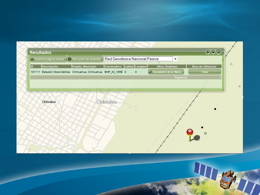Image resolution: width=260 pixels, height=195 pixels.
Task: Click the Longitud value 0 cell
Action: [x=141, y=72]
